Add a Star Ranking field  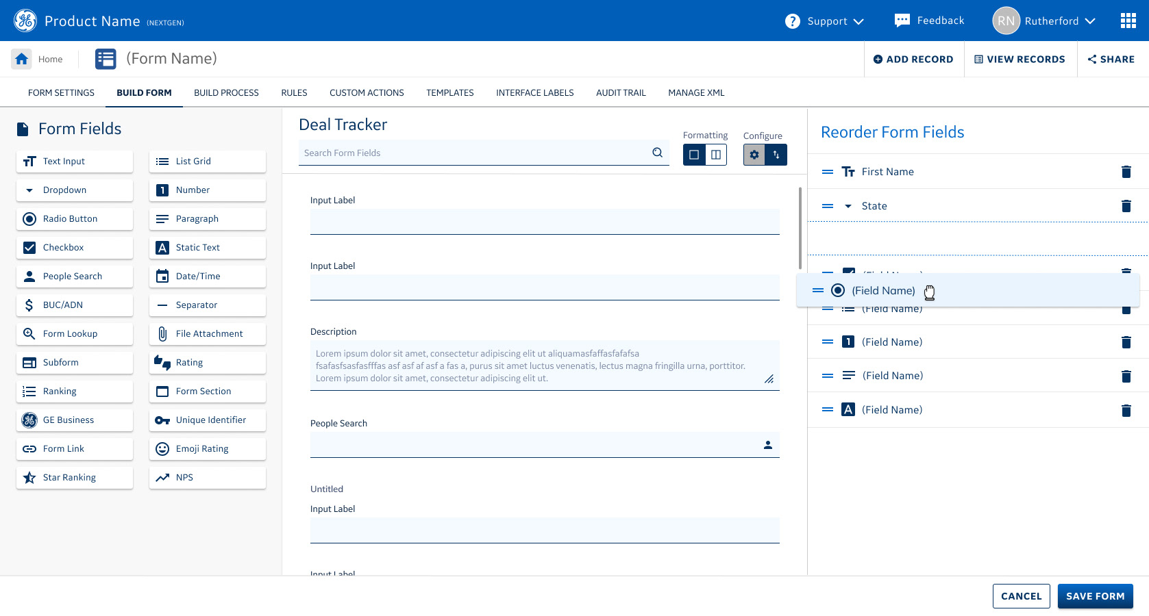click(x=75, y=478)
